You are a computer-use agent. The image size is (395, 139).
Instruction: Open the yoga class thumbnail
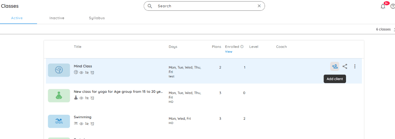(x=59, y=95)
